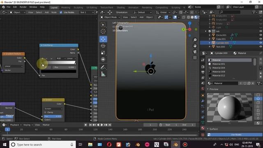
Task: Open the Render properties tab
Action: (x=203, y=67)
